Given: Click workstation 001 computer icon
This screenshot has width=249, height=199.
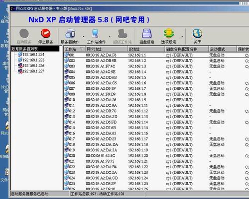Looking at the screenshot, I should (66, 55).
